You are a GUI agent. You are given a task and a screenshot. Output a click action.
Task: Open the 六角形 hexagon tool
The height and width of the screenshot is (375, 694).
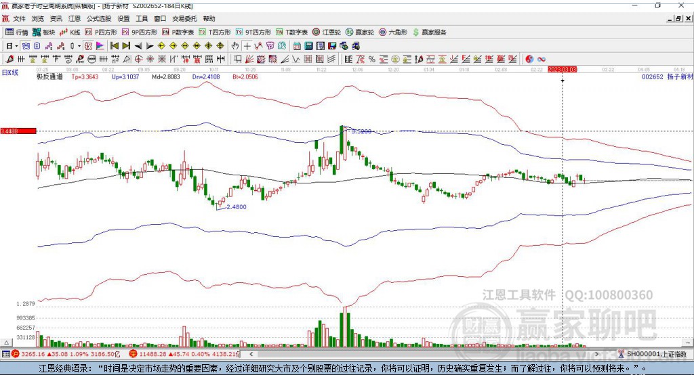click(x=393, y=32)
